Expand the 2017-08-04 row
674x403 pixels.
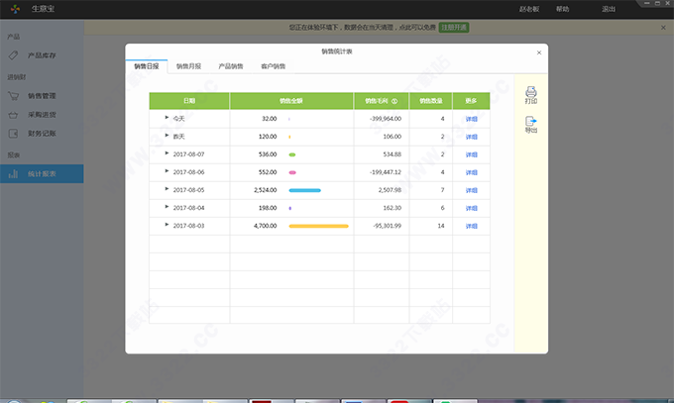tap(167, 207)
